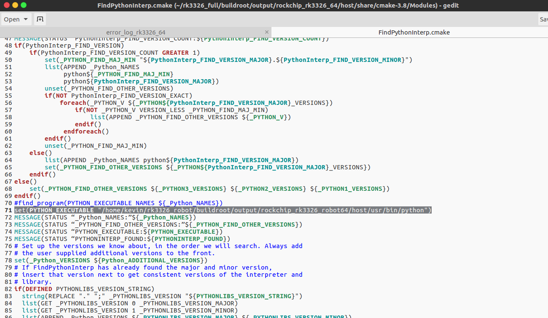548x318 pixels.
Task: Click '_PYTHONLIBS_VERSION_MAJOR)' on line 84
Action: [x=188, y=303]
